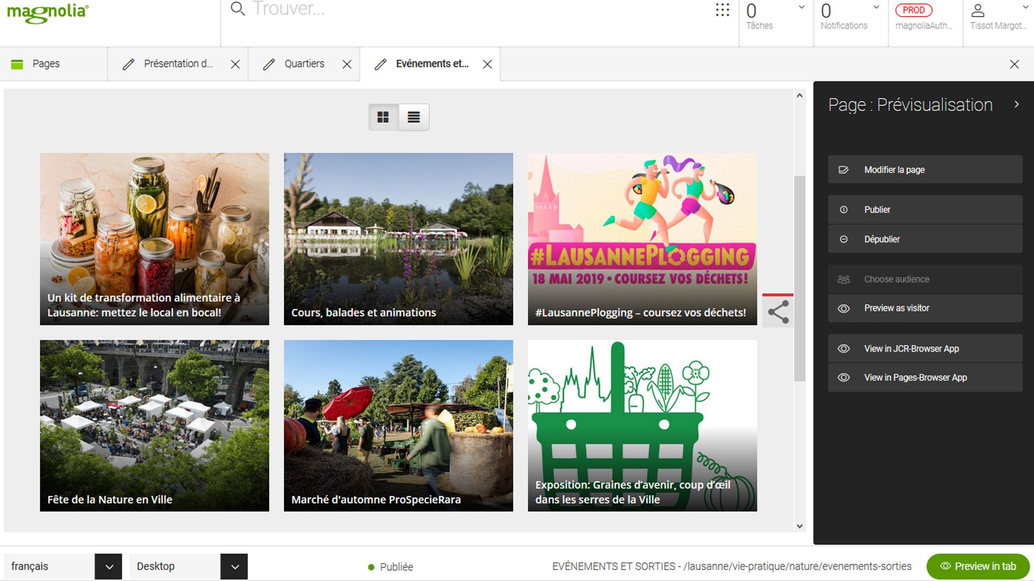Screen dimensions: 1034x581
Task: Open the app launcher grid icon
Action: (722, 10)
